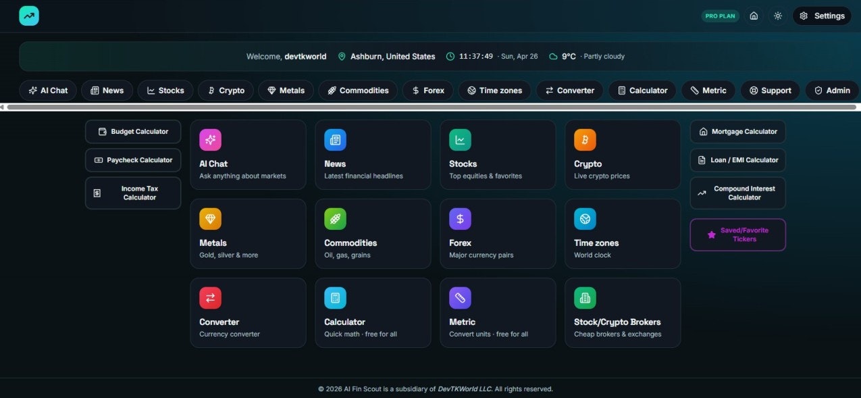
Task: Select the Converter navigation tab
Action: click(570, 91)
